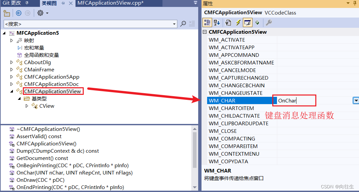
Task: Expand the CMFCApplication5Doc class
Action: point(12,84)
